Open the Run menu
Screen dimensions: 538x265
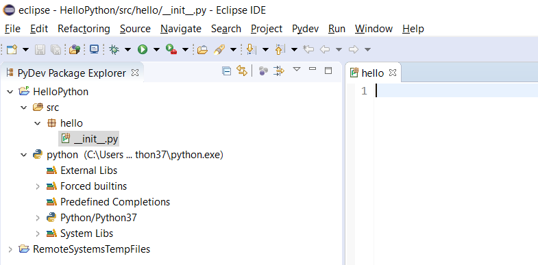337,29
